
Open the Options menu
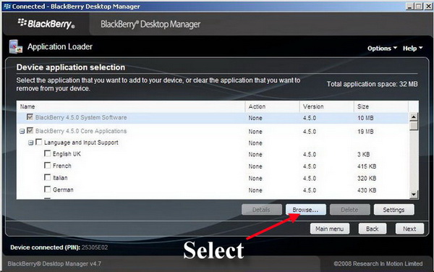(x=382, y=48)
